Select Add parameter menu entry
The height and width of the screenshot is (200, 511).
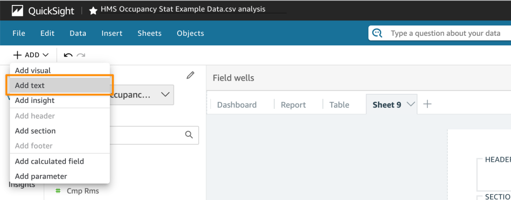point(41,176)
